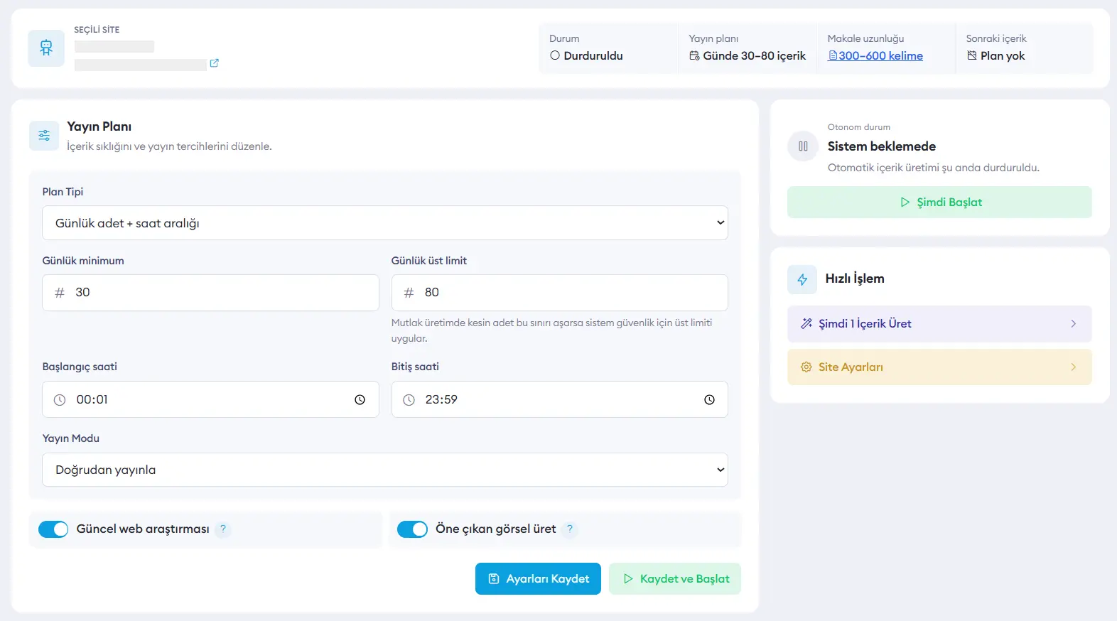Click the Bitiş saati time field

[x=559, y=399]
